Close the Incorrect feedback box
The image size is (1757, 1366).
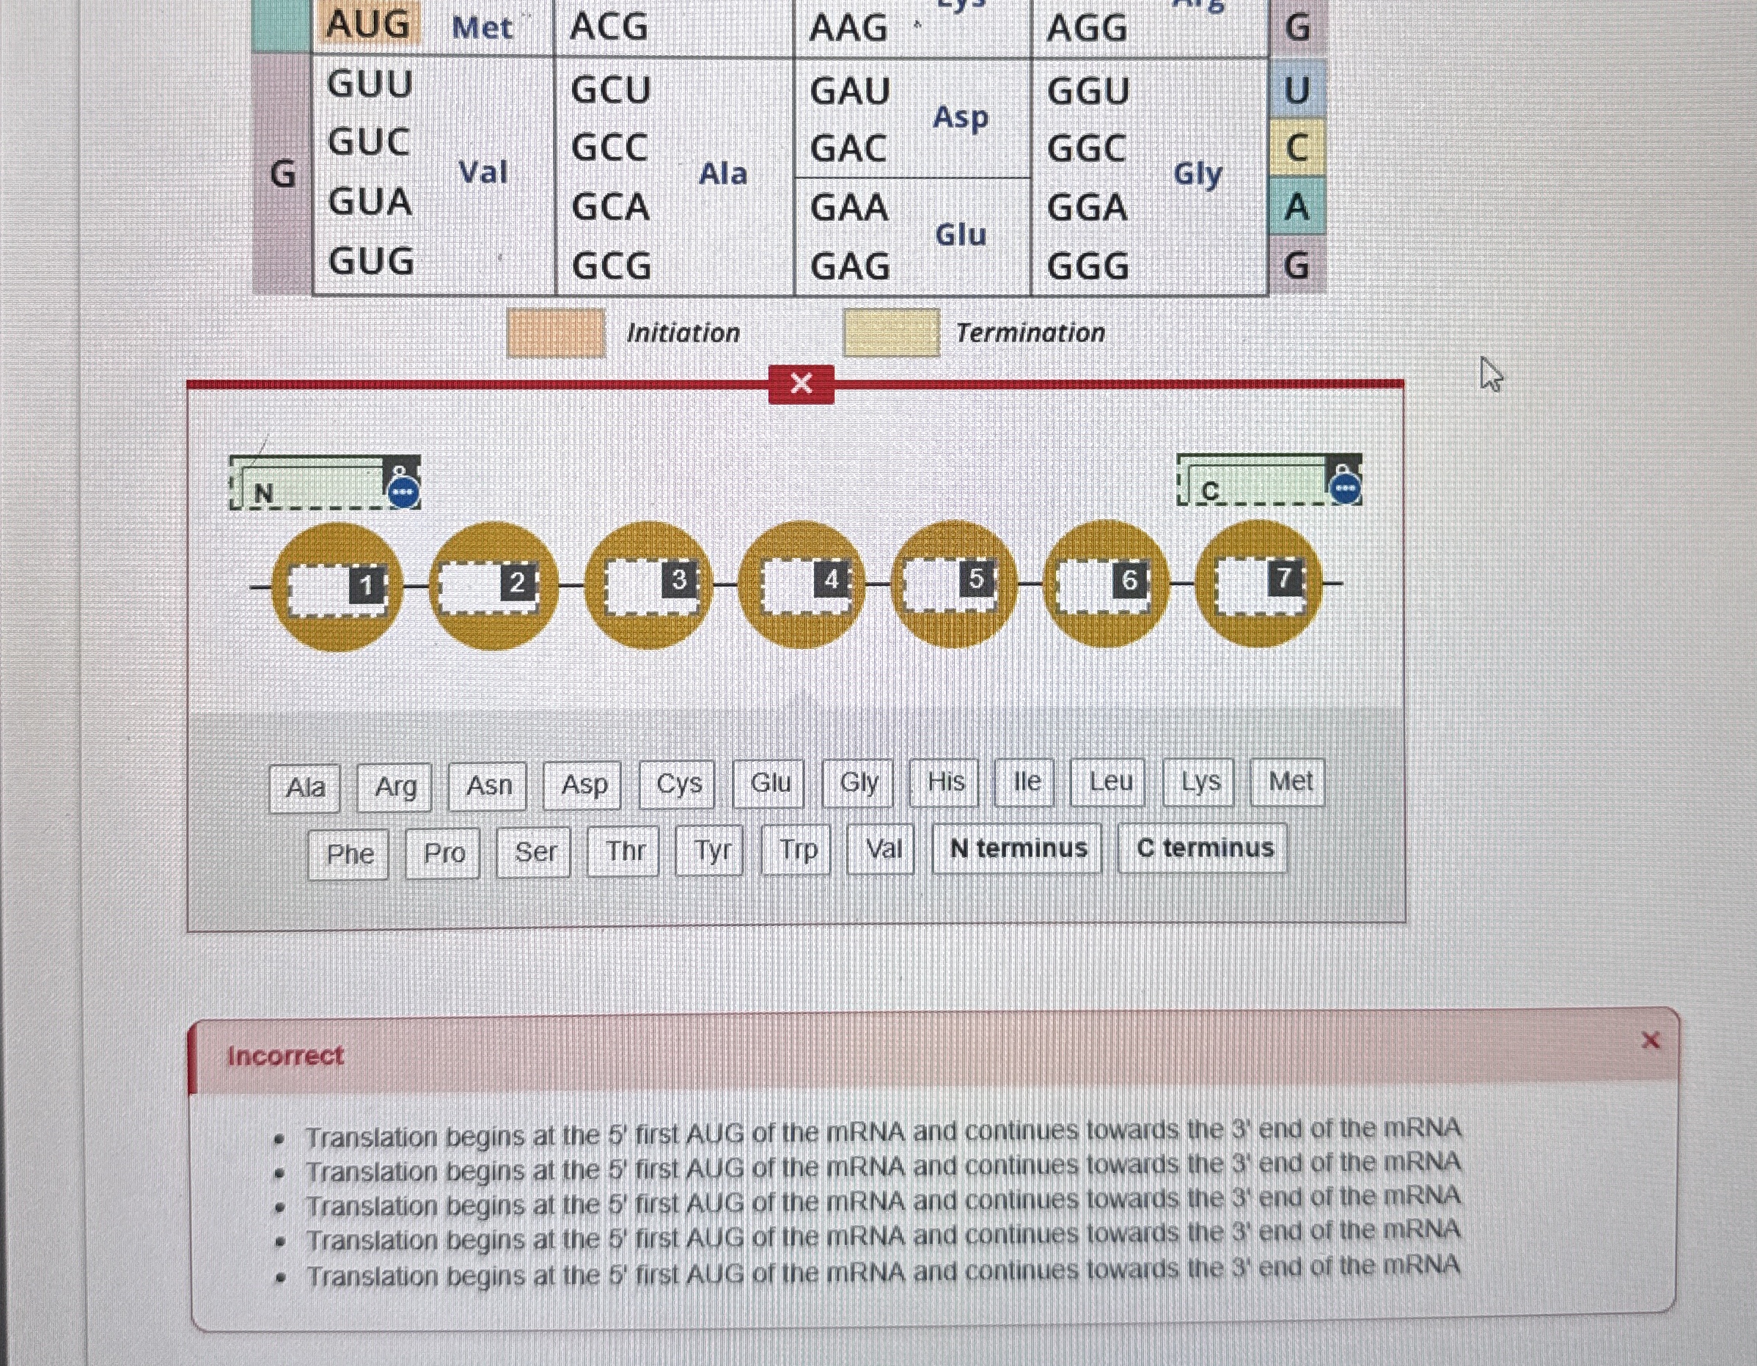tap(1650, 1041)
